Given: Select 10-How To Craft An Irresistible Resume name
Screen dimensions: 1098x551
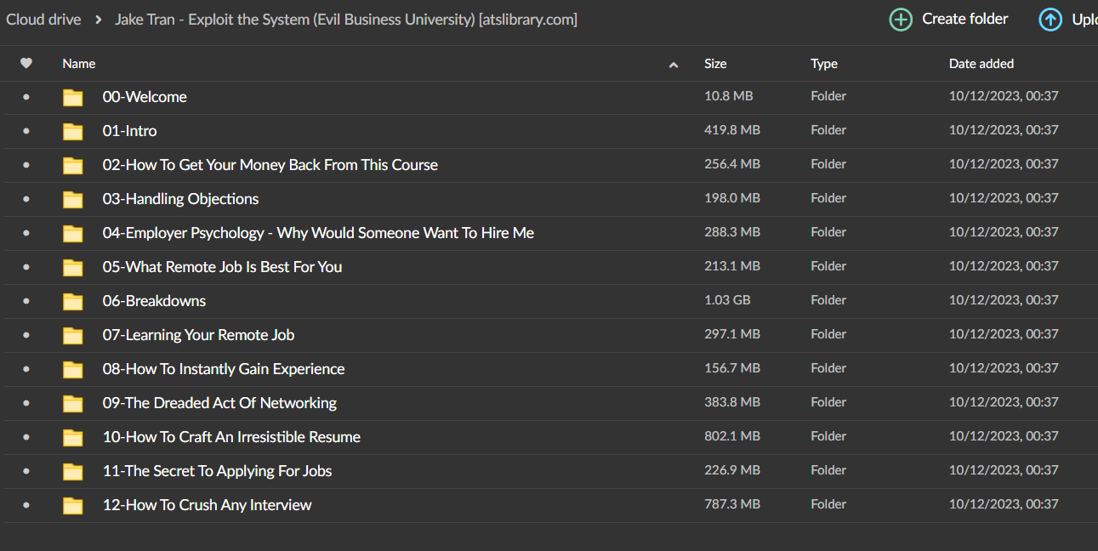Looking at the screenshot, I should point(231,437).
